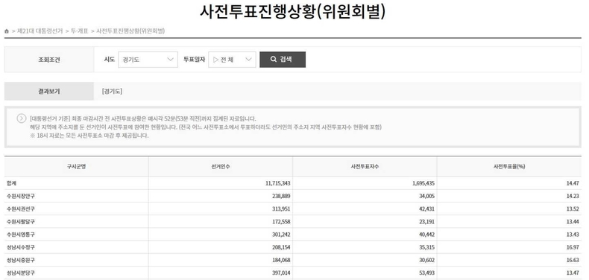Screen dimensions: 589x280
Task: Click the circled arrow info icon
Action: point(22,118)
